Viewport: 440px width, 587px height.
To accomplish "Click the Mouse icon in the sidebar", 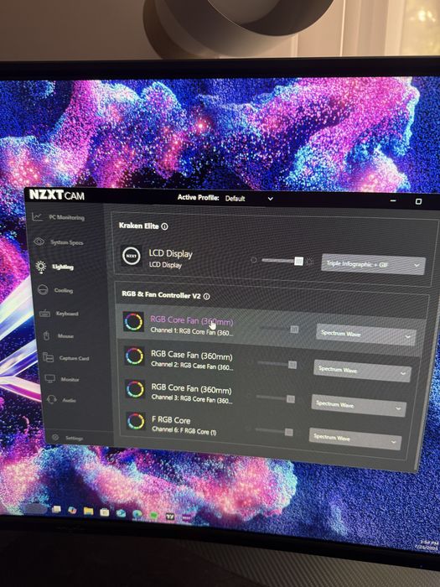I will point(46,335).
